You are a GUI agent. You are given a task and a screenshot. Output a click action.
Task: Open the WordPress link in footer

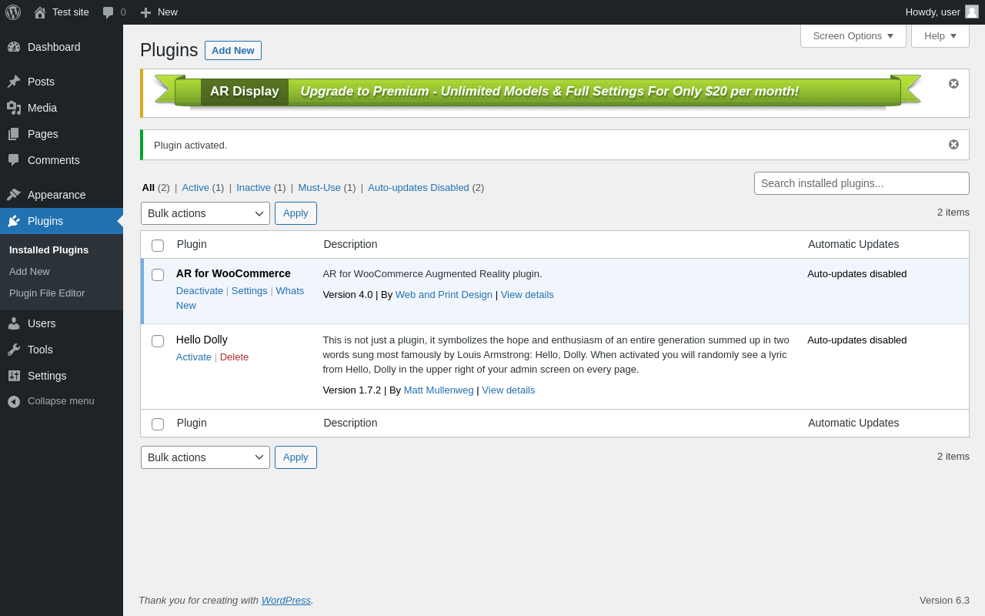coord(286,600)
